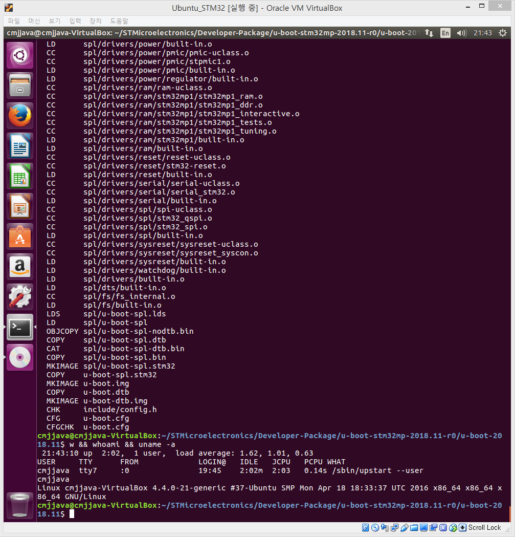Open the 도움말 menu

(119, 21)
